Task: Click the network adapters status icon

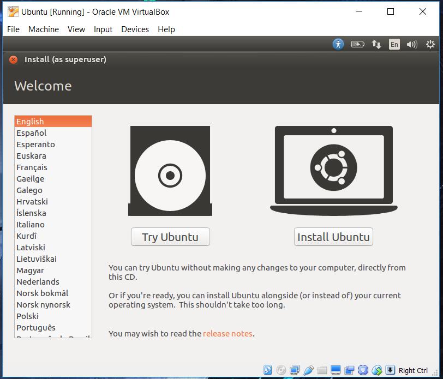Action: (x=295, y=370)
